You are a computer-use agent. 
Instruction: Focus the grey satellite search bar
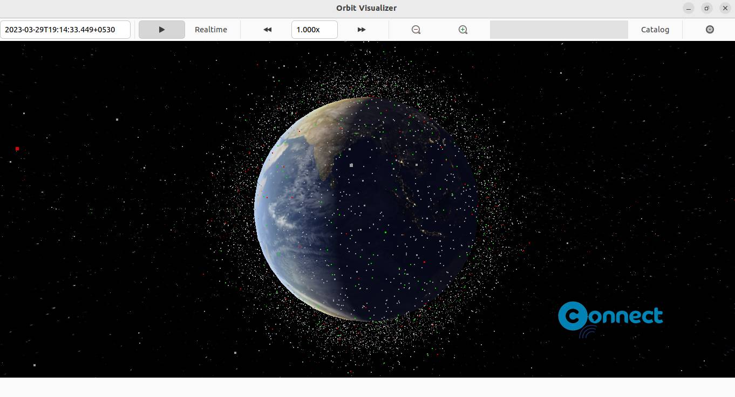coord(559,30)
